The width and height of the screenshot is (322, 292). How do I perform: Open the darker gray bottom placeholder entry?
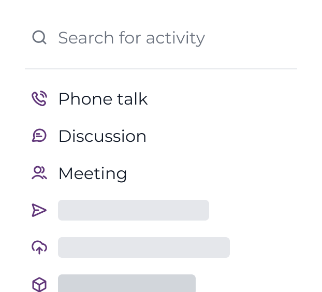pyautogui.click(x=127, y=284)
